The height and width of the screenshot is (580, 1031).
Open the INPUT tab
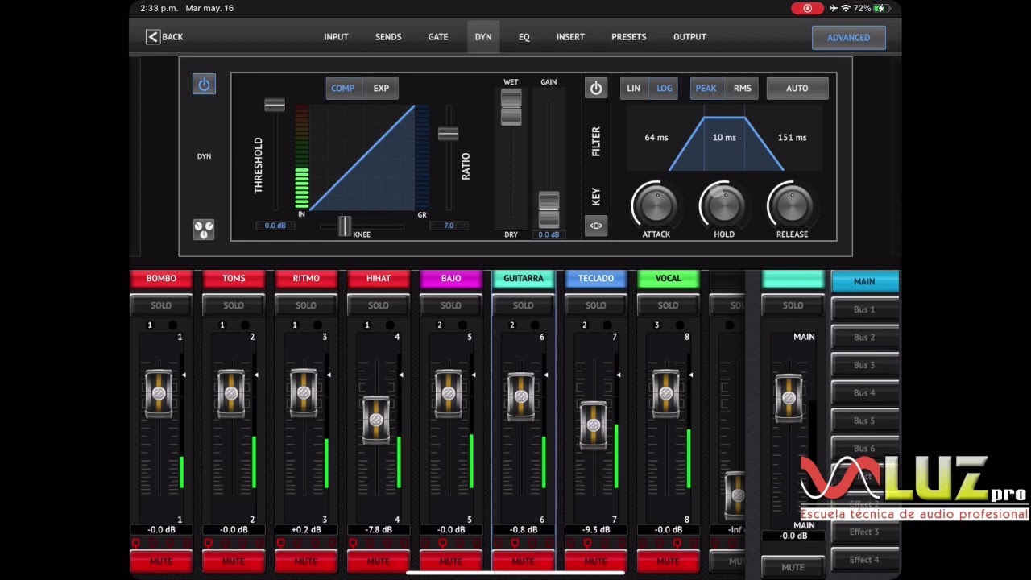(x=336, y=37)
